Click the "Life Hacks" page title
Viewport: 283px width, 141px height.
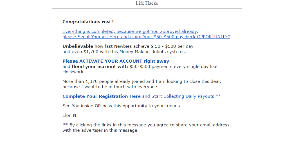click(x=147, y=3)
